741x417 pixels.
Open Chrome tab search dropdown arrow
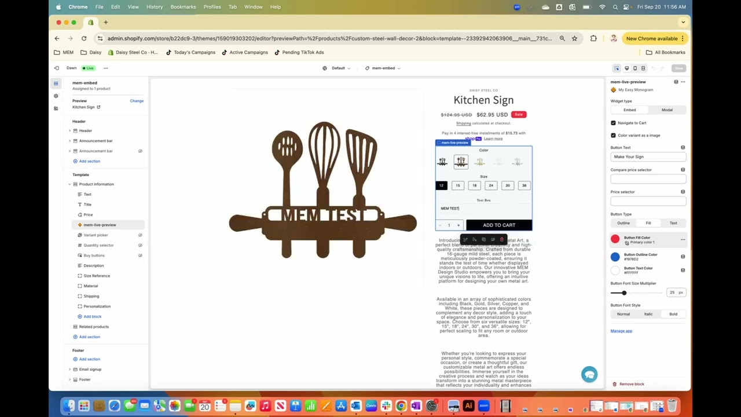(x=683, y=22)
